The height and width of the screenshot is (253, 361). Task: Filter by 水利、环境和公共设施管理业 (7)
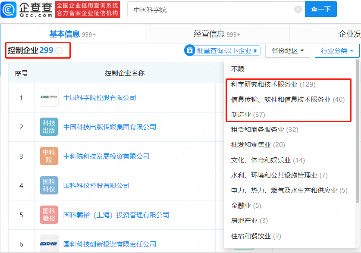(x=279, y=175)
